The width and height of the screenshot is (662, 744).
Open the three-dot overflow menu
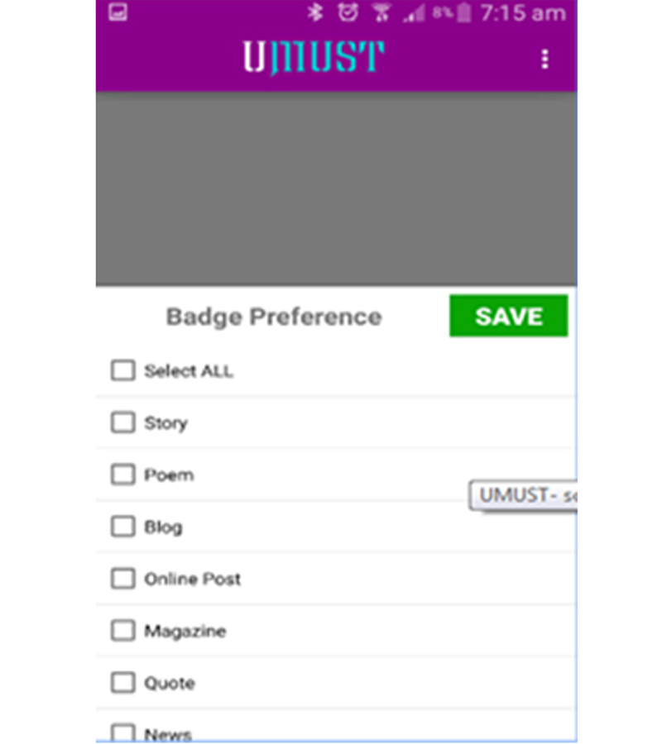544,60
